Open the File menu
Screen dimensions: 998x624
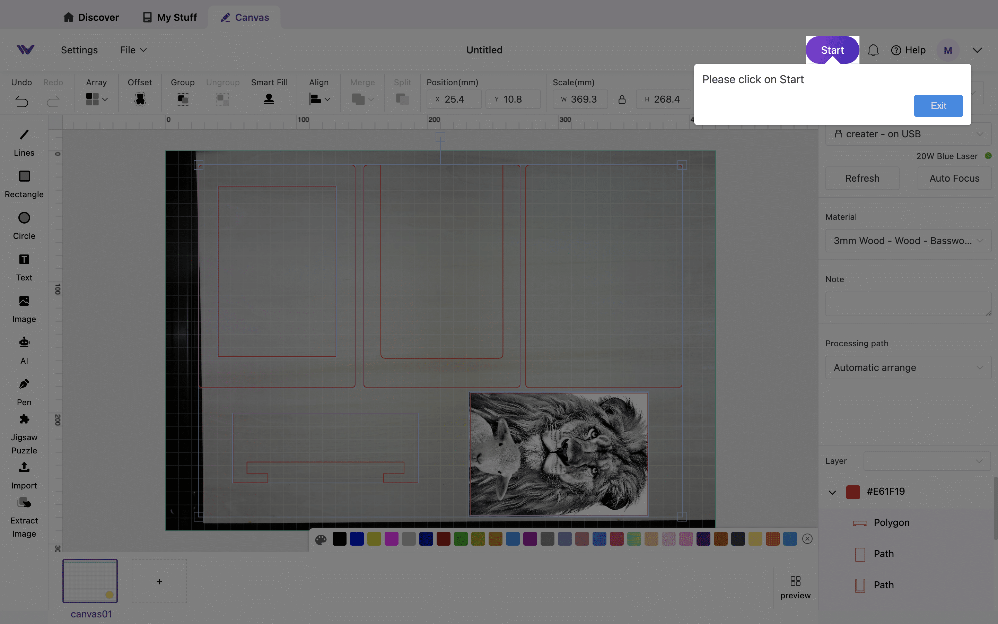133,50
